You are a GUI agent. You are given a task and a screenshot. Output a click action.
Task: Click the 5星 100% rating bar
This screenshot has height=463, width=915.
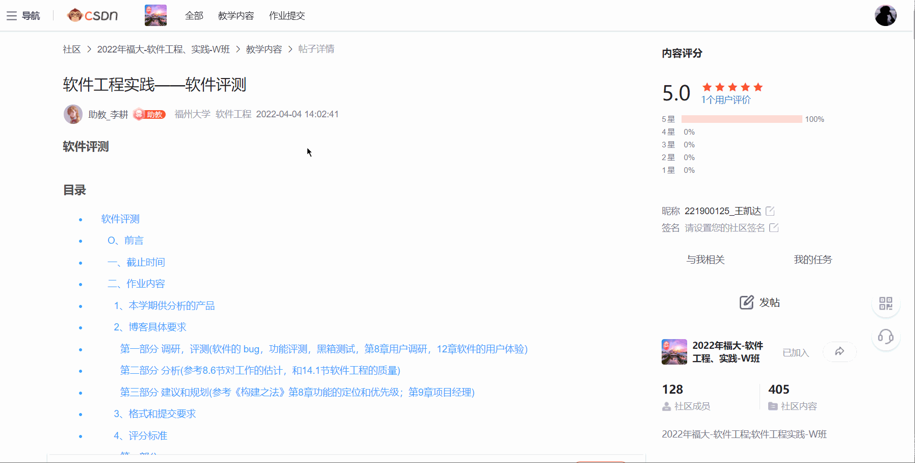click(x=741, y=118)
